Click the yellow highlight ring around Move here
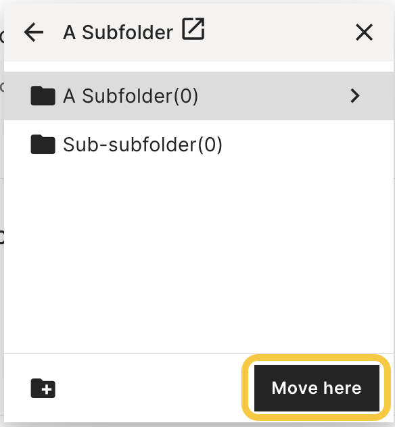 pyautogui.click(x=317, y=359)
